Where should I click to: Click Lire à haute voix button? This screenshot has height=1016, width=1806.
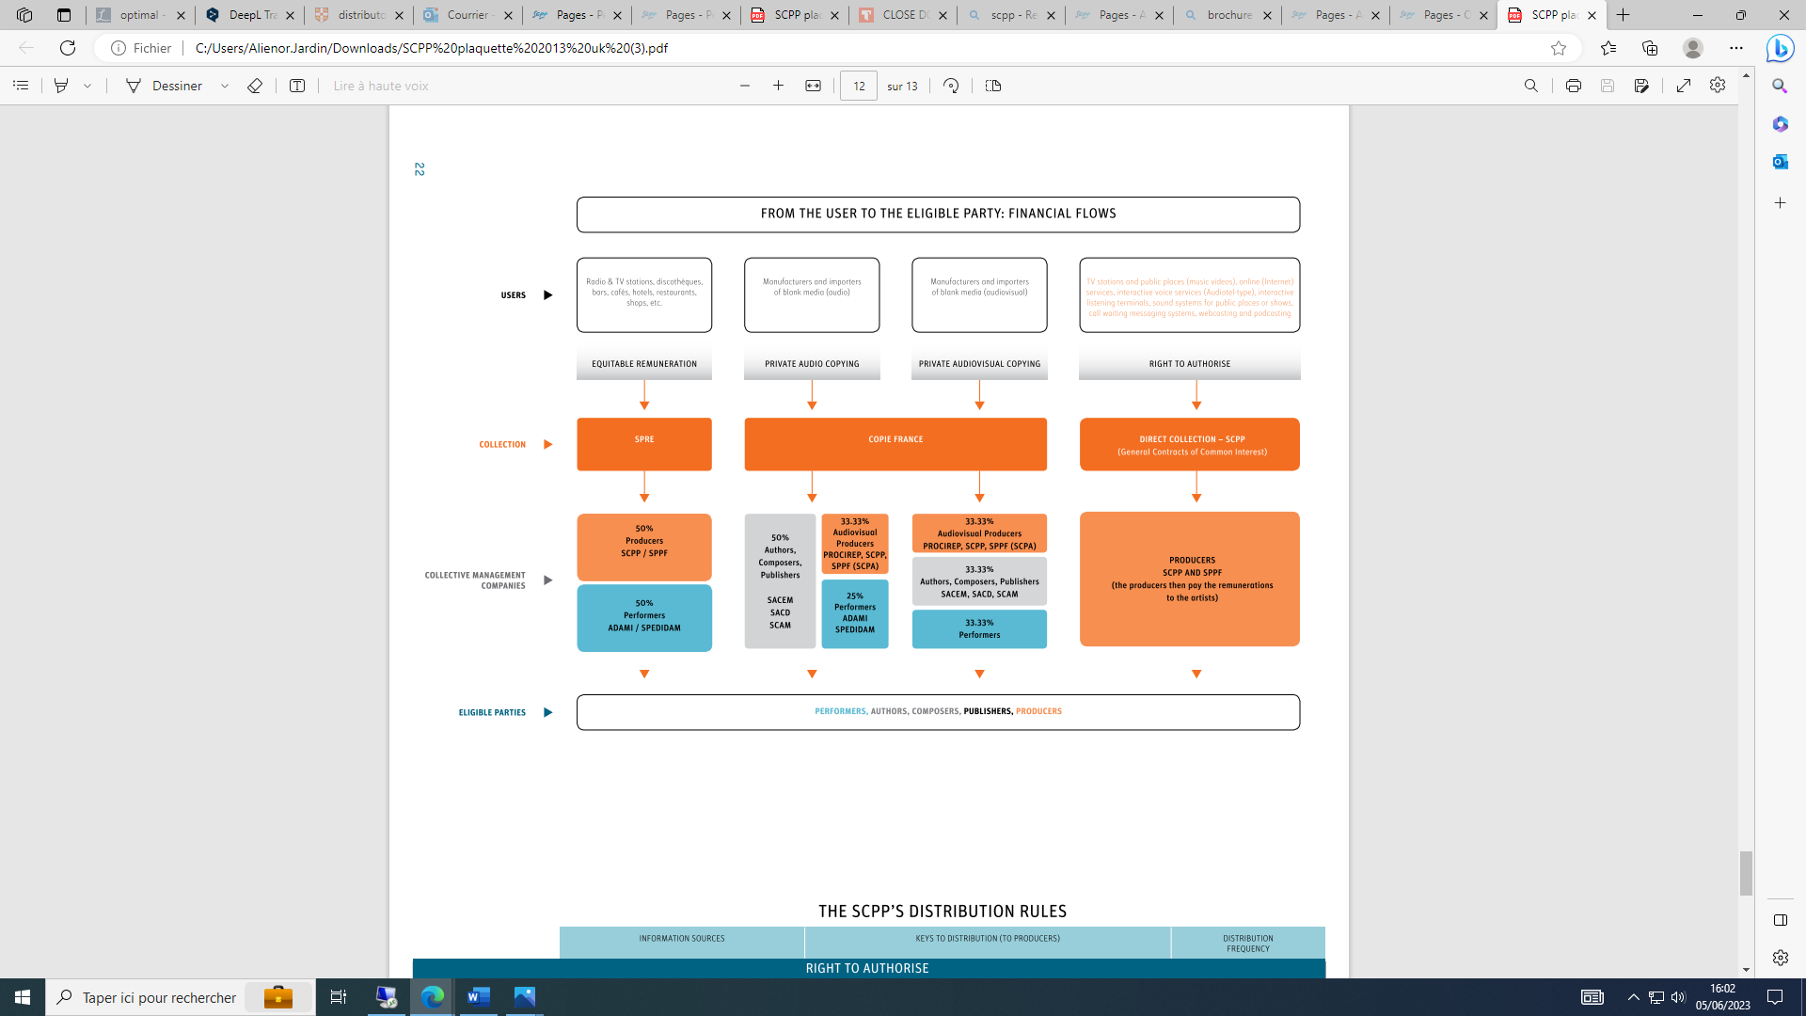pyautogui.click(x=380, y=86)
